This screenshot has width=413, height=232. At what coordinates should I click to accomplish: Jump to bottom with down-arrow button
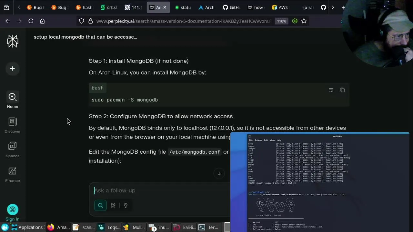pos(219,173)
